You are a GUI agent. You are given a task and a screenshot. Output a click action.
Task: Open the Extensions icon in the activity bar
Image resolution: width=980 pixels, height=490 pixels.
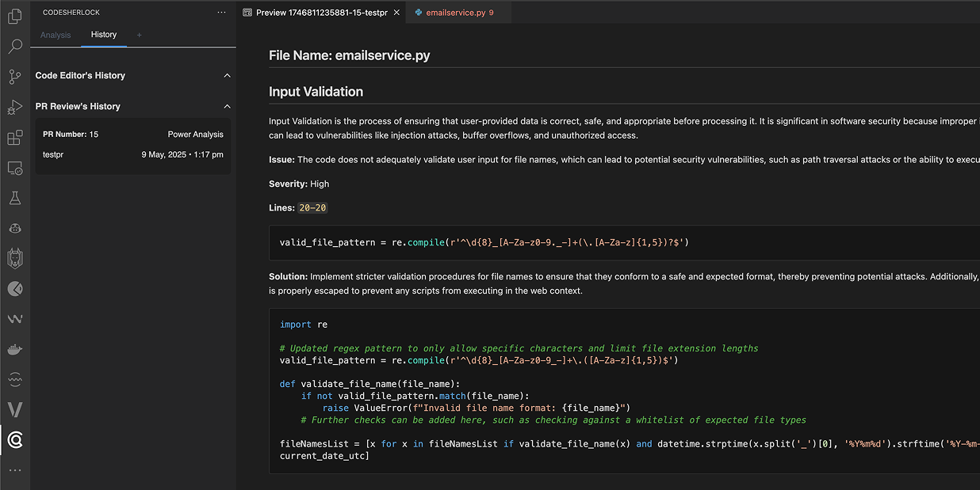click(x=15, y=138)
